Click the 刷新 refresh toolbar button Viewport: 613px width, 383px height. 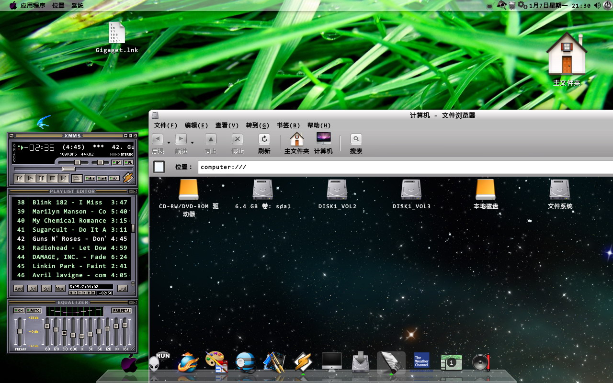264,144
